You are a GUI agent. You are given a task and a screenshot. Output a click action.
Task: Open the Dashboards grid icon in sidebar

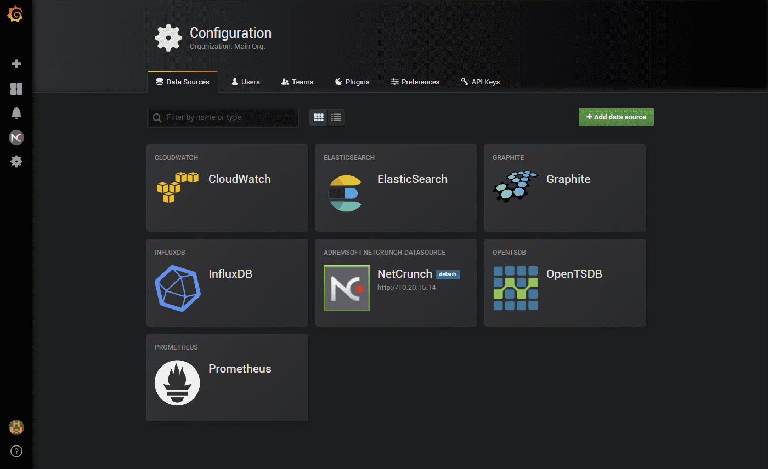tap(16, 89)
